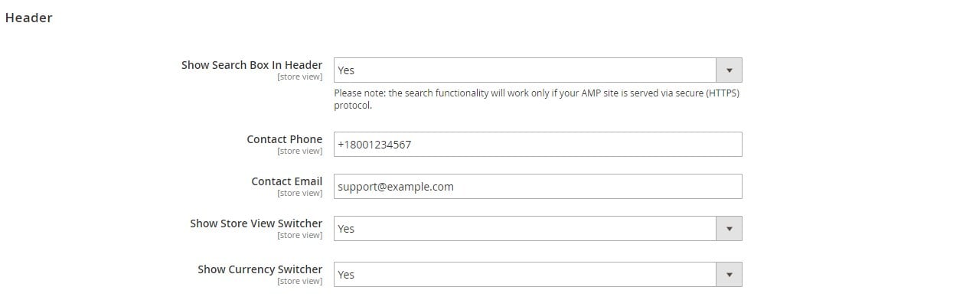Open the Show Store View Switcher select
The height and width of the screenshot is (300, 976).
click(x=537, y=229)
